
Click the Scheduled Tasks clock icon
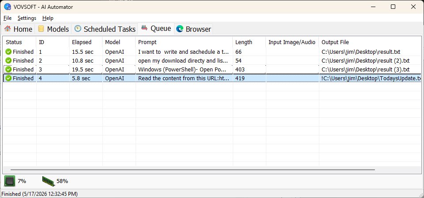[78, 29]
